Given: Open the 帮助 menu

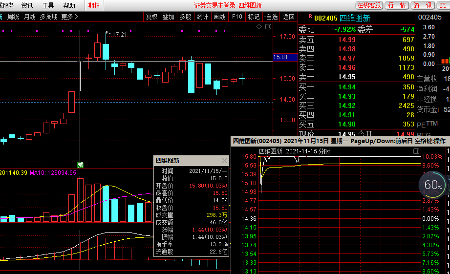Looking at the screenshot, I should [x=69, y=5].
